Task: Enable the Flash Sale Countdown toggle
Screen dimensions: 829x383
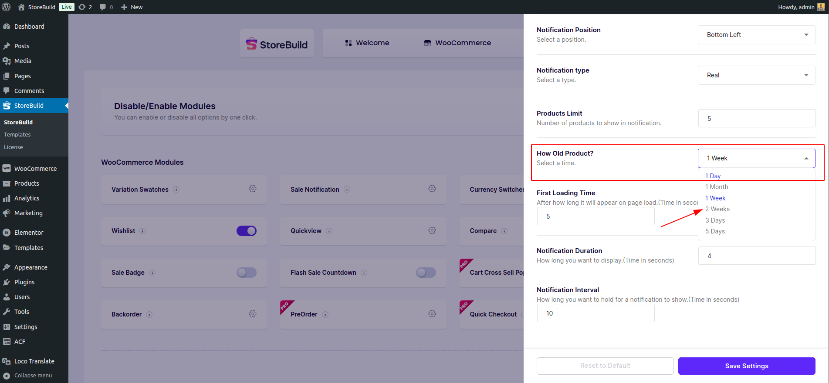Action: (x=426, y=273)
